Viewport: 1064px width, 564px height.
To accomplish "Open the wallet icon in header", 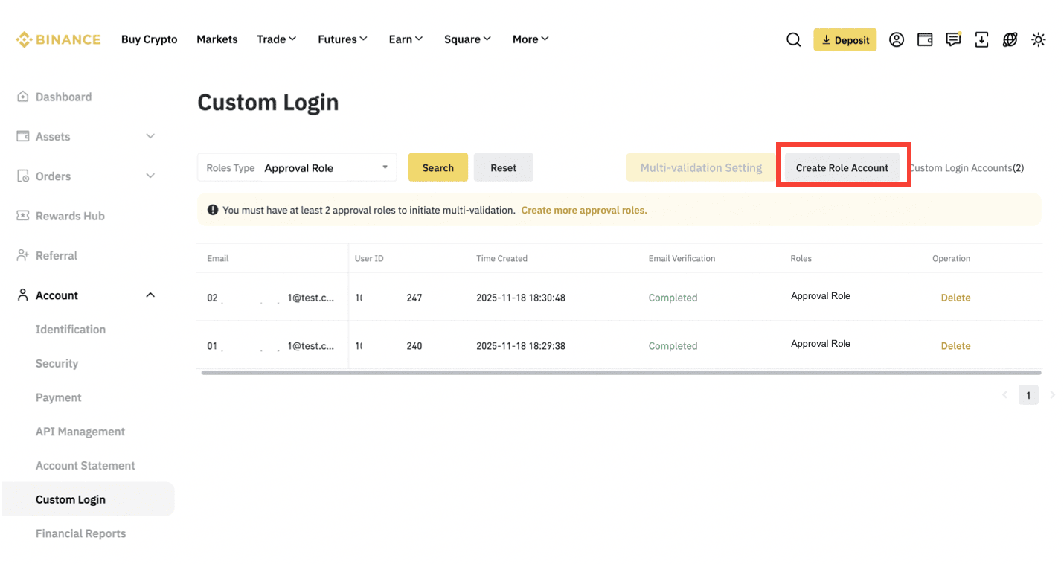I will pos(925,40).
